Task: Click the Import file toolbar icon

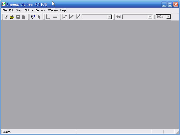Action: (6, 17)
